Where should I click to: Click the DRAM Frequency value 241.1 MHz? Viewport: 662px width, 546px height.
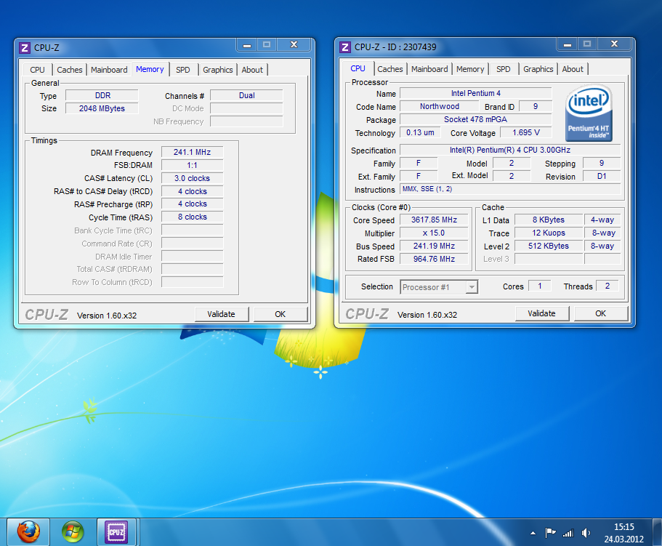click(192, 152)
